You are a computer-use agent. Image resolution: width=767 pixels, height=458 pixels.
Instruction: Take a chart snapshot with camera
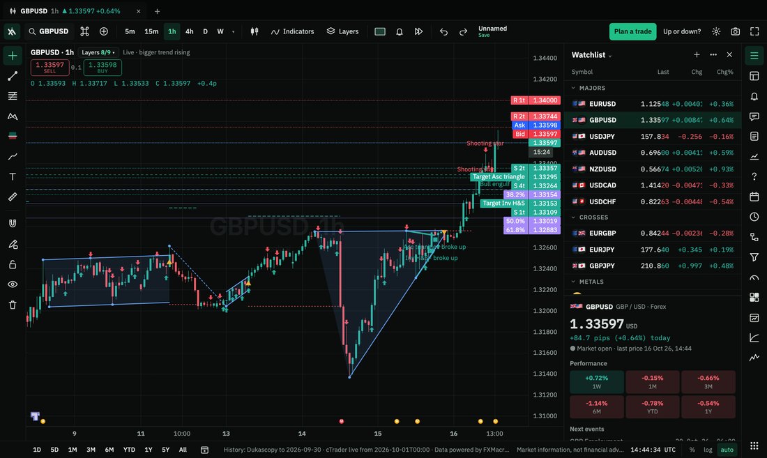click(735, 31)
